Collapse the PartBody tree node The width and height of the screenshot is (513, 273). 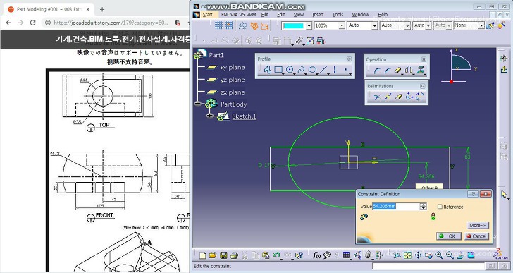click(197, 104)
